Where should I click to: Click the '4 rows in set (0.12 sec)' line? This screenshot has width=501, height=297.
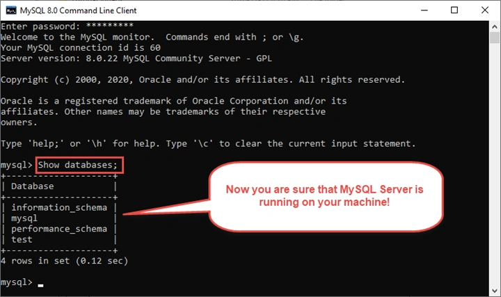64,261
